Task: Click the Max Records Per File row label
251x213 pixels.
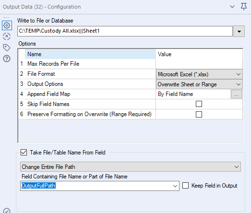Action: coord(53,64)
